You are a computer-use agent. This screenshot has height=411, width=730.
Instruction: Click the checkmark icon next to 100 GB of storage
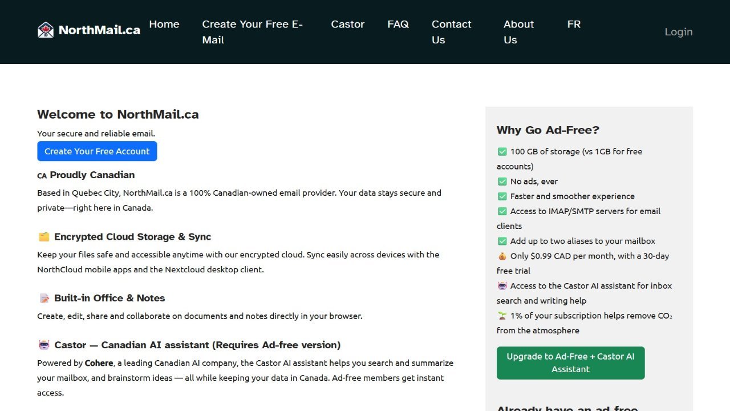coord(502,151)
